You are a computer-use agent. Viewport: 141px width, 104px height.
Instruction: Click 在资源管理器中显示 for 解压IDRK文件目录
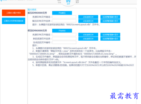110,21
